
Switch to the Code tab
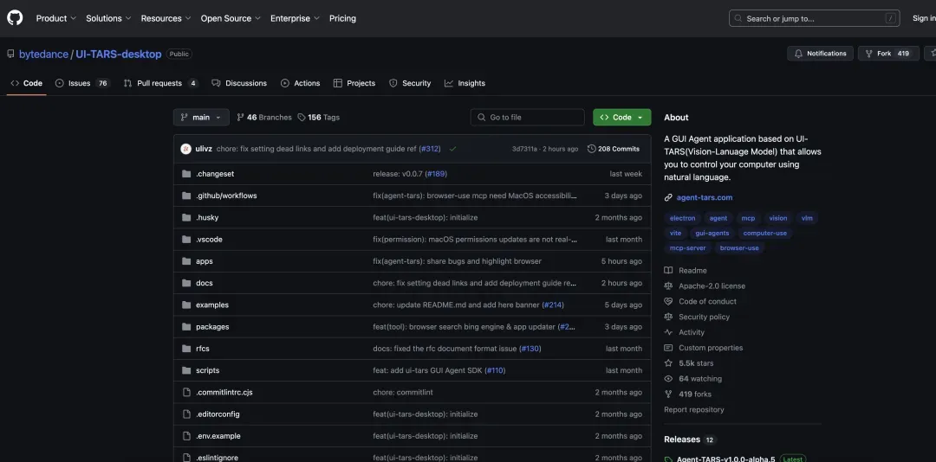27,83
